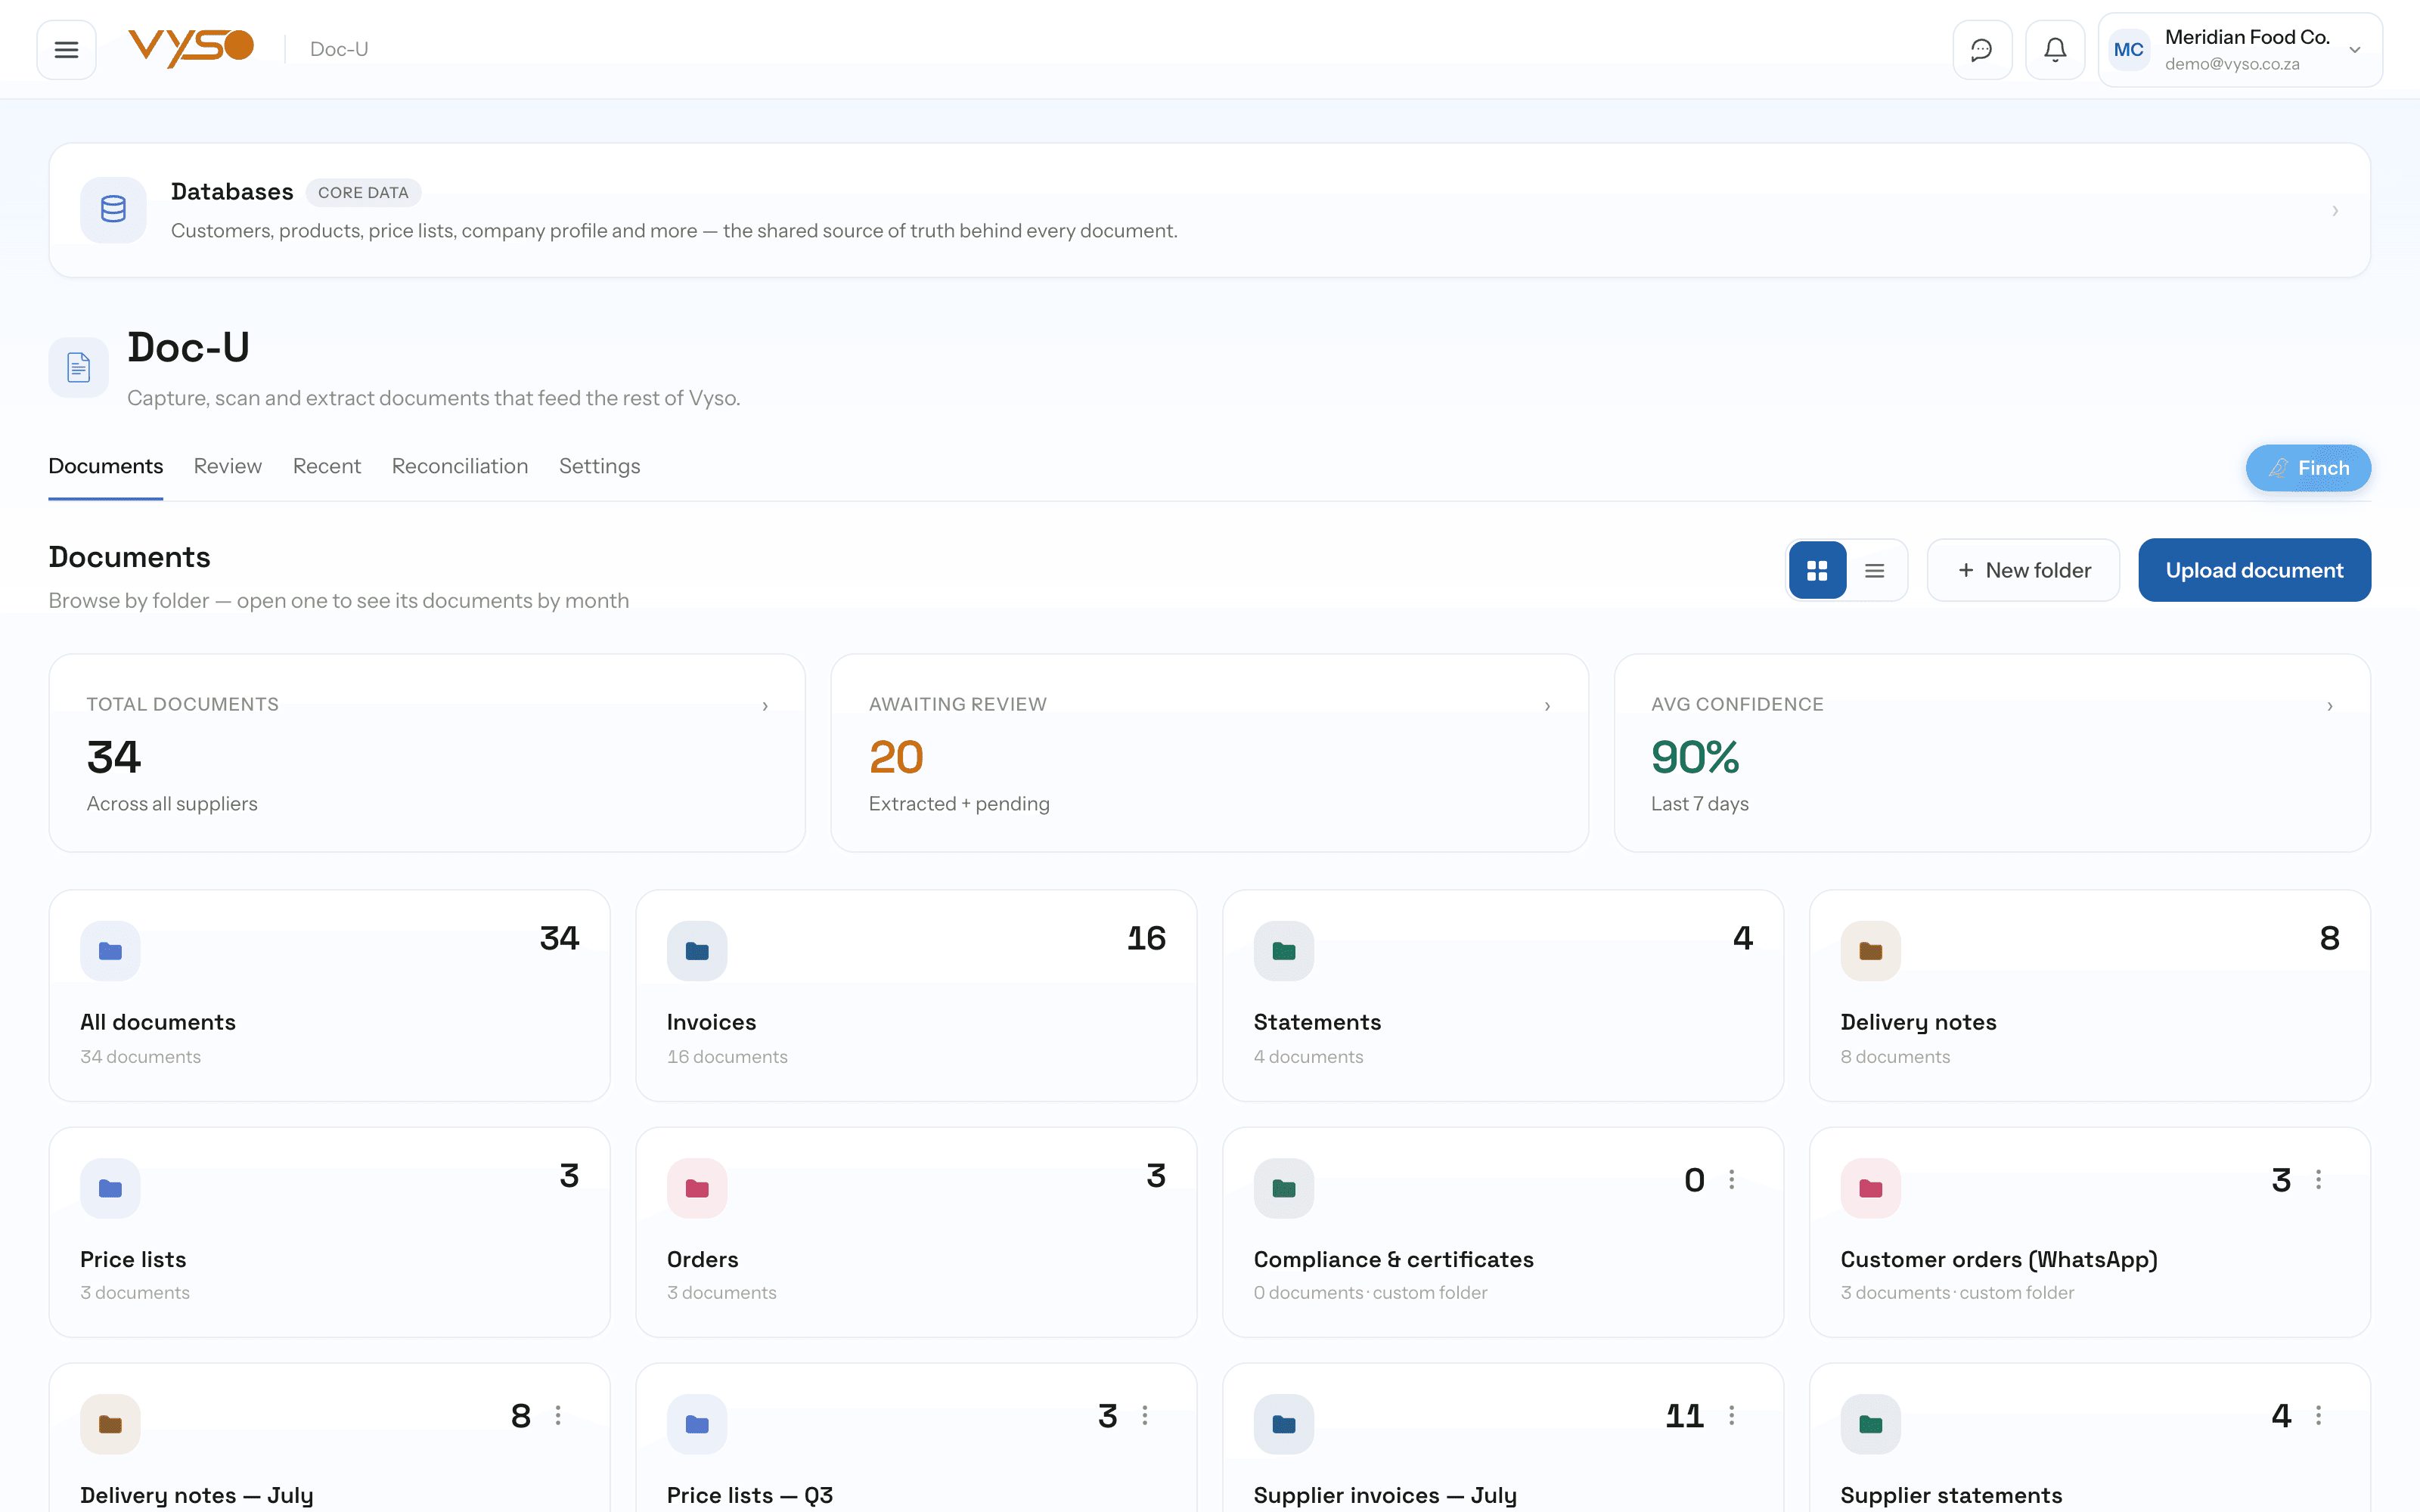The width and height of the screenshot is (2420, 1512).
Task: Click the Doc-U document icon
Action: (78, 367)
